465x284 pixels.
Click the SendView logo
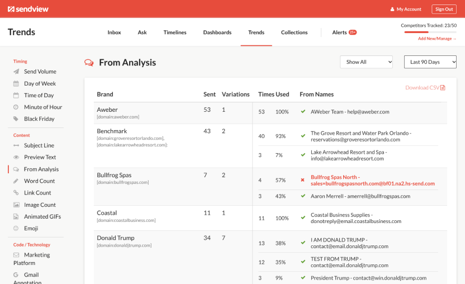[28, 9]
